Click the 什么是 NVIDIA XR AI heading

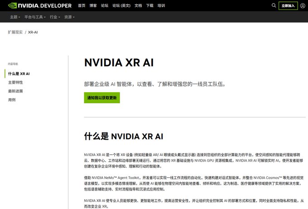tap(124, 136)
